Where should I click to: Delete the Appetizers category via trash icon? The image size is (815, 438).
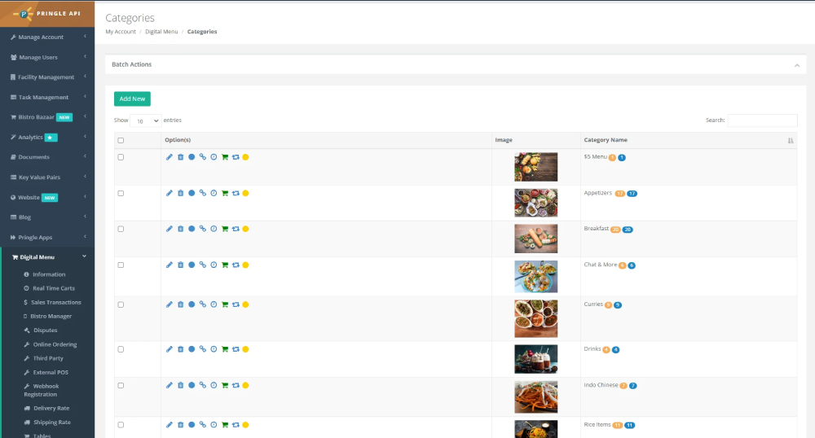(x=180, y=193)
